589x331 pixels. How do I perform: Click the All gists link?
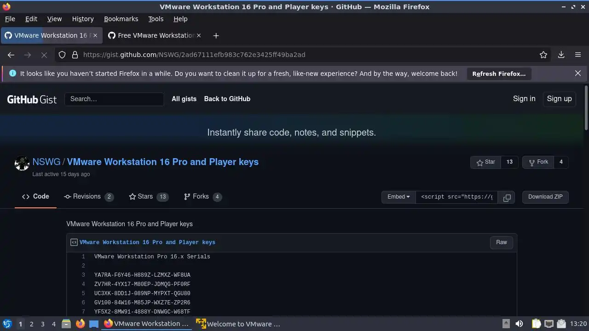coord(184,99)
